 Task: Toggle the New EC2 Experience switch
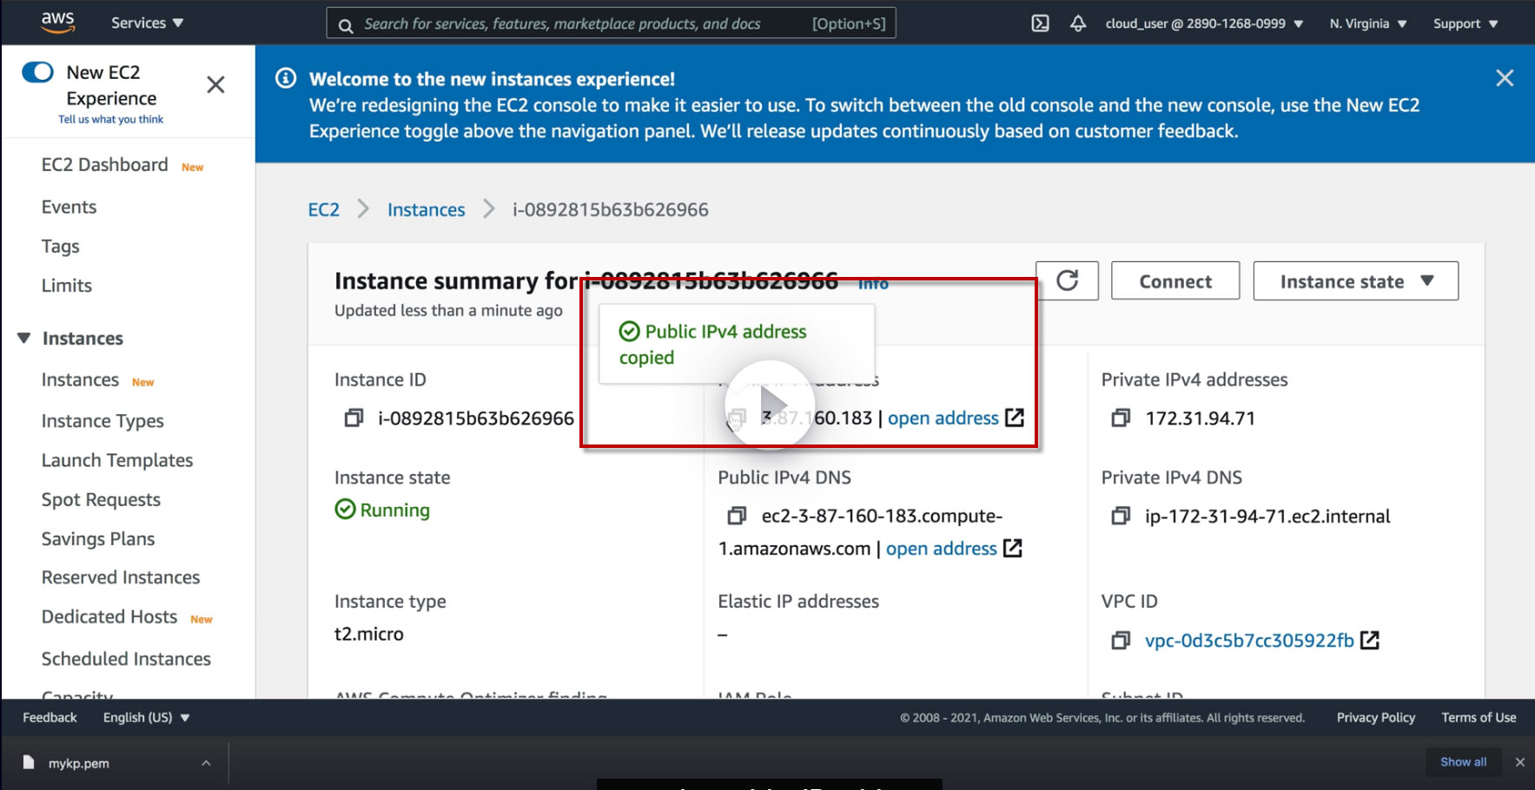(x=38, y=72)
